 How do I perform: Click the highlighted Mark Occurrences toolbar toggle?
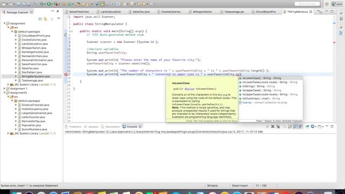102,4
